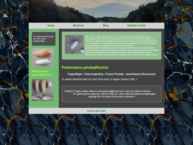The image size is (193, 145).
Task: Open the Blog navigation item
Action: pos(105,25)
